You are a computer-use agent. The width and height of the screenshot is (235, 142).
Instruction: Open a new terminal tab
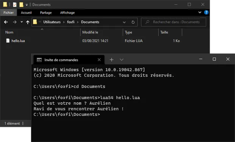pos(111,60)
